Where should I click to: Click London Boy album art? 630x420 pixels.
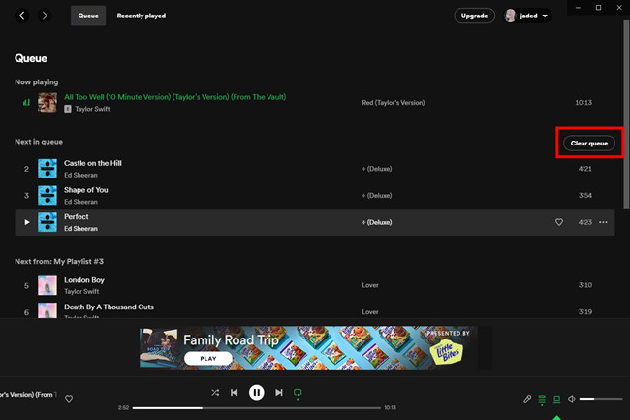[x=47, y=285]
